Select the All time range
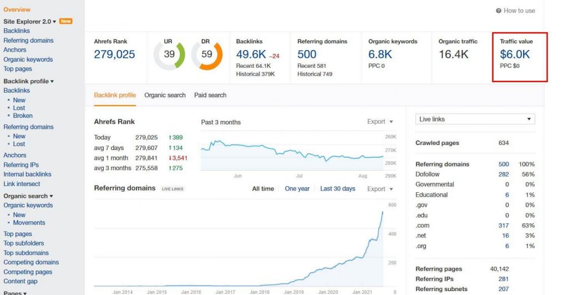The image size is (568, 295). pyautogui.click(x=263, y=189)
